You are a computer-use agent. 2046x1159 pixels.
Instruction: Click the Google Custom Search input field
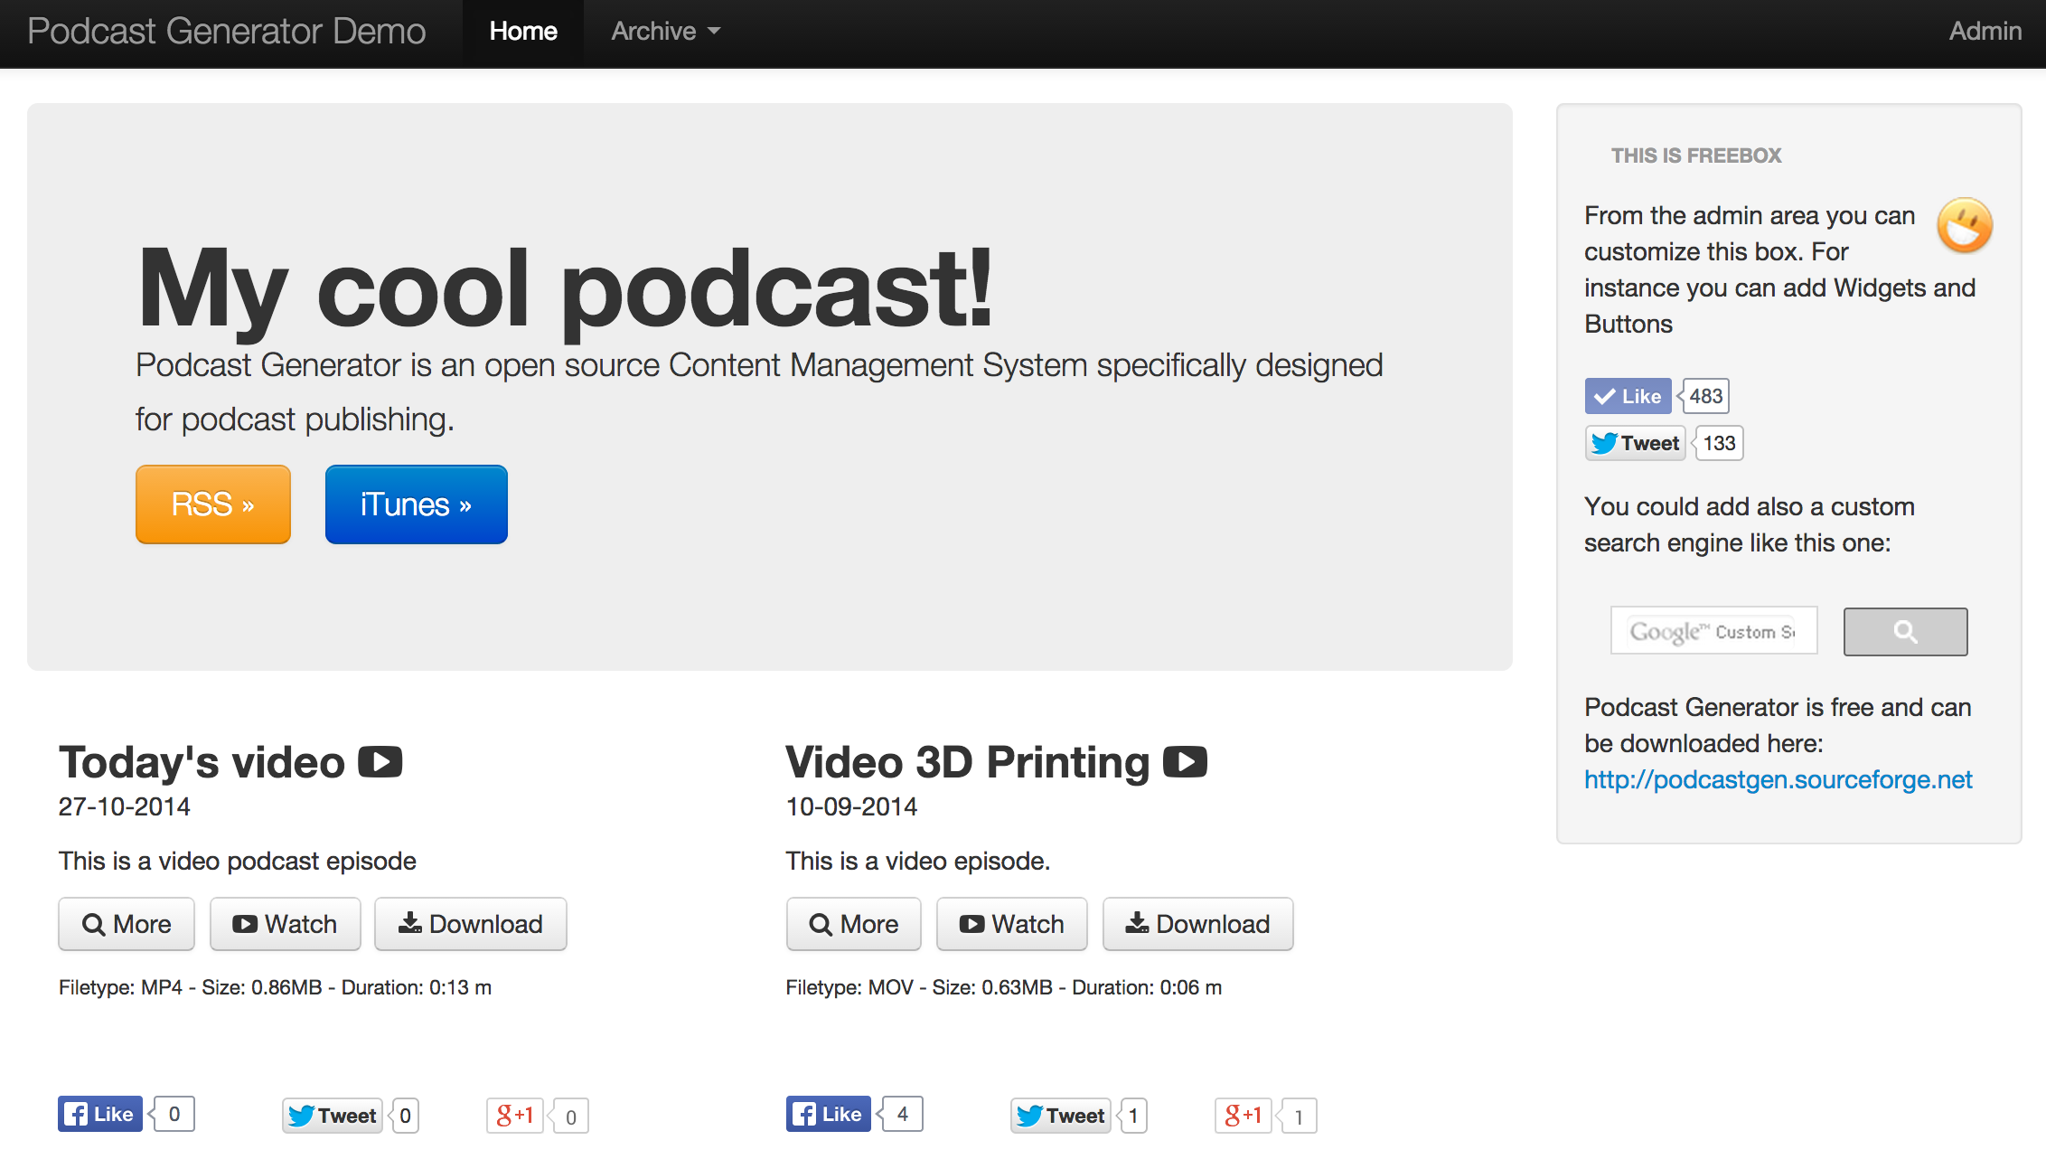tap(1713, 632)
